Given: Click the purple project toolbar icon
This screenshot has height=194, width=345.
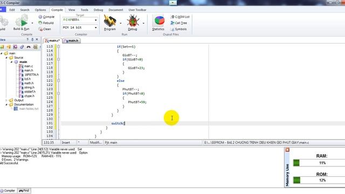Looking at the screenshot, I should [15, 47].
